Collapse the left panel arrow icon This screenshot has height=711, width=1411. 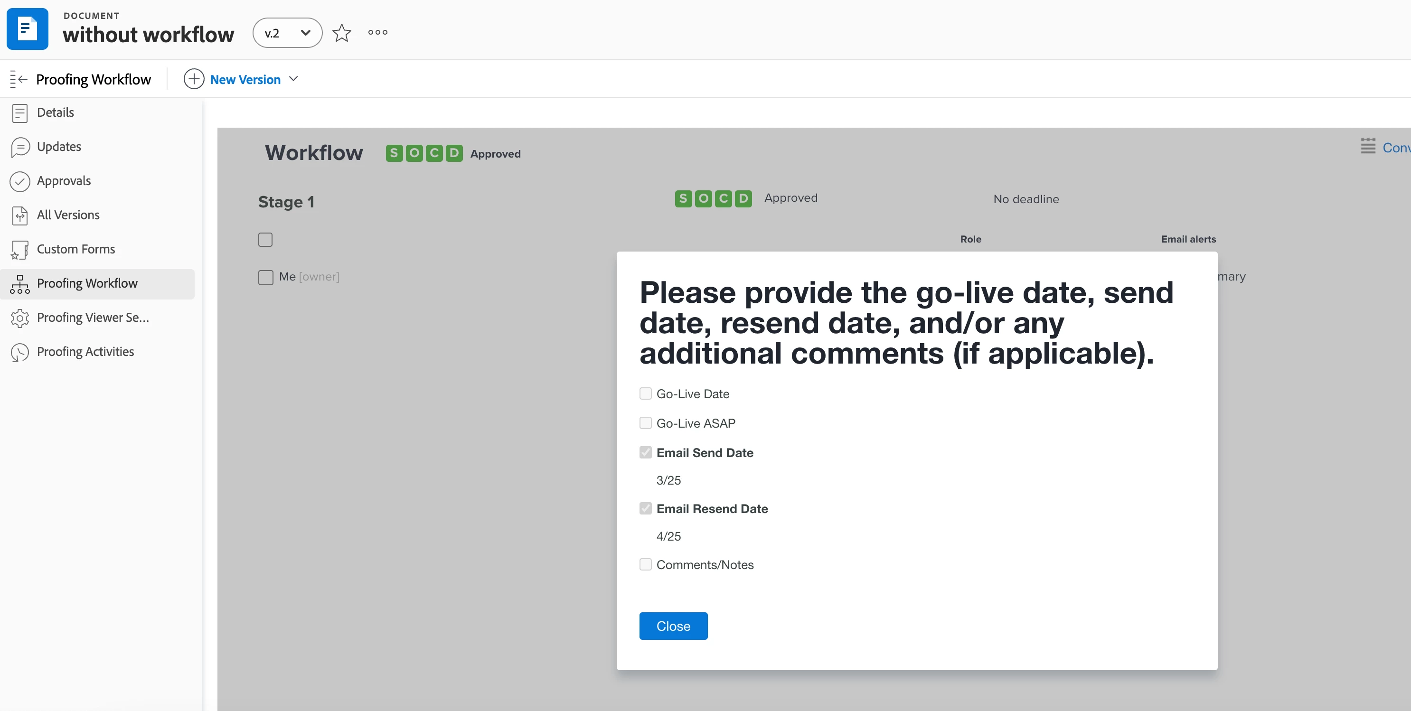click(19, 79)
